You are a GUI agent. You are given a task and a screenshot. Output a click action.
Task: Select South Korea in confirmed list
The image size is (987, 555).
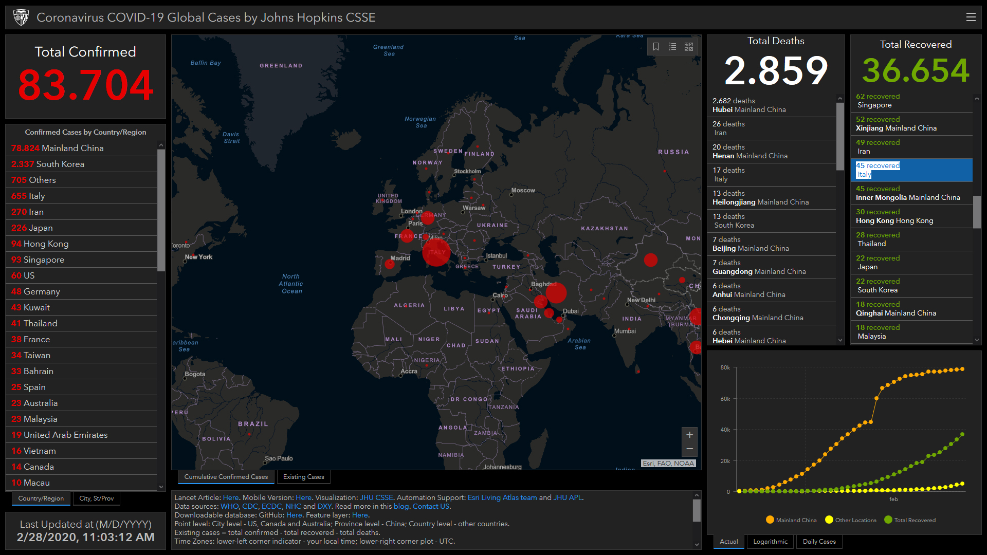(81, 164)
